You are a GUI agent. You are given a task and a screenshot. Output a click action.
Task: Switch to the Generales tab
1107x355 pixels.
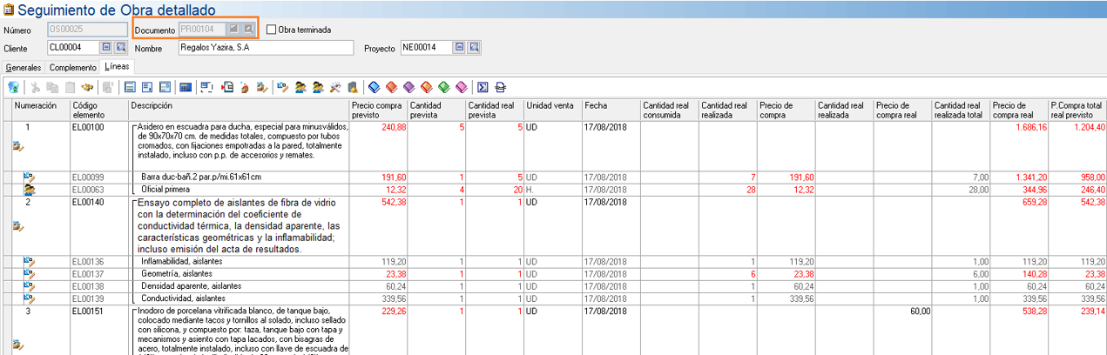(x=24, y=67)
